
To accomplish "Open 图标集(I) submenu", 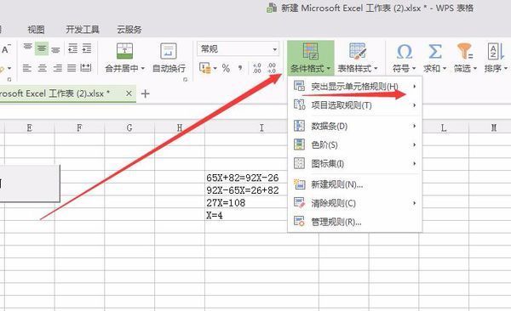I will pyautogui.click(x=355, y=163).
